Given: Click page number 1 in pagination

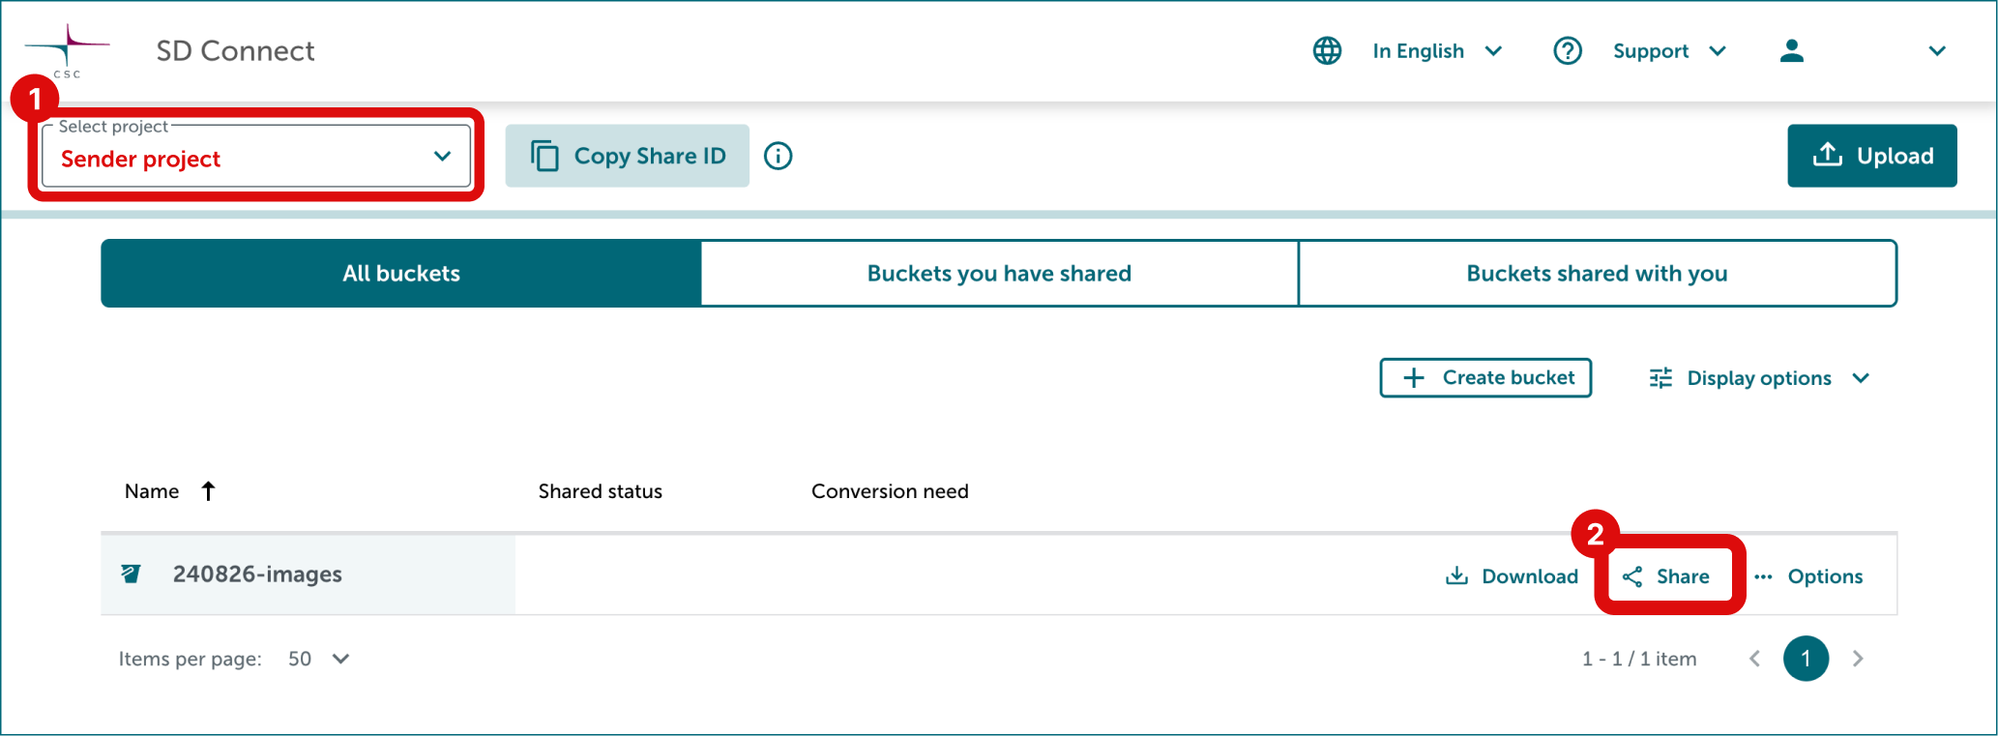Looking at the screenshot, I should pyautogui.click(x=1806, y=659).
